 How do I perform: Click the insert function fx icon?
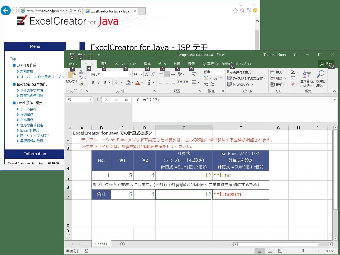click(x=126, y=100)
